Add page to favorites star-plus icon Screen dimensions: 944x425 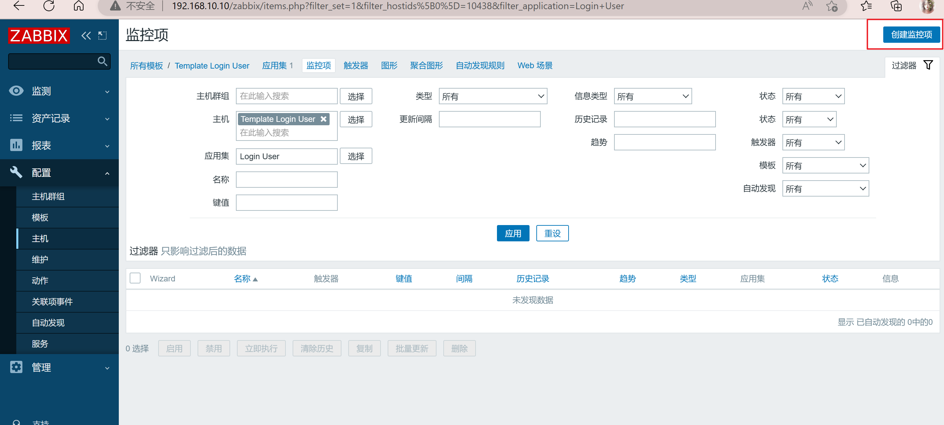pyautogui.click(x=832, y=6)
